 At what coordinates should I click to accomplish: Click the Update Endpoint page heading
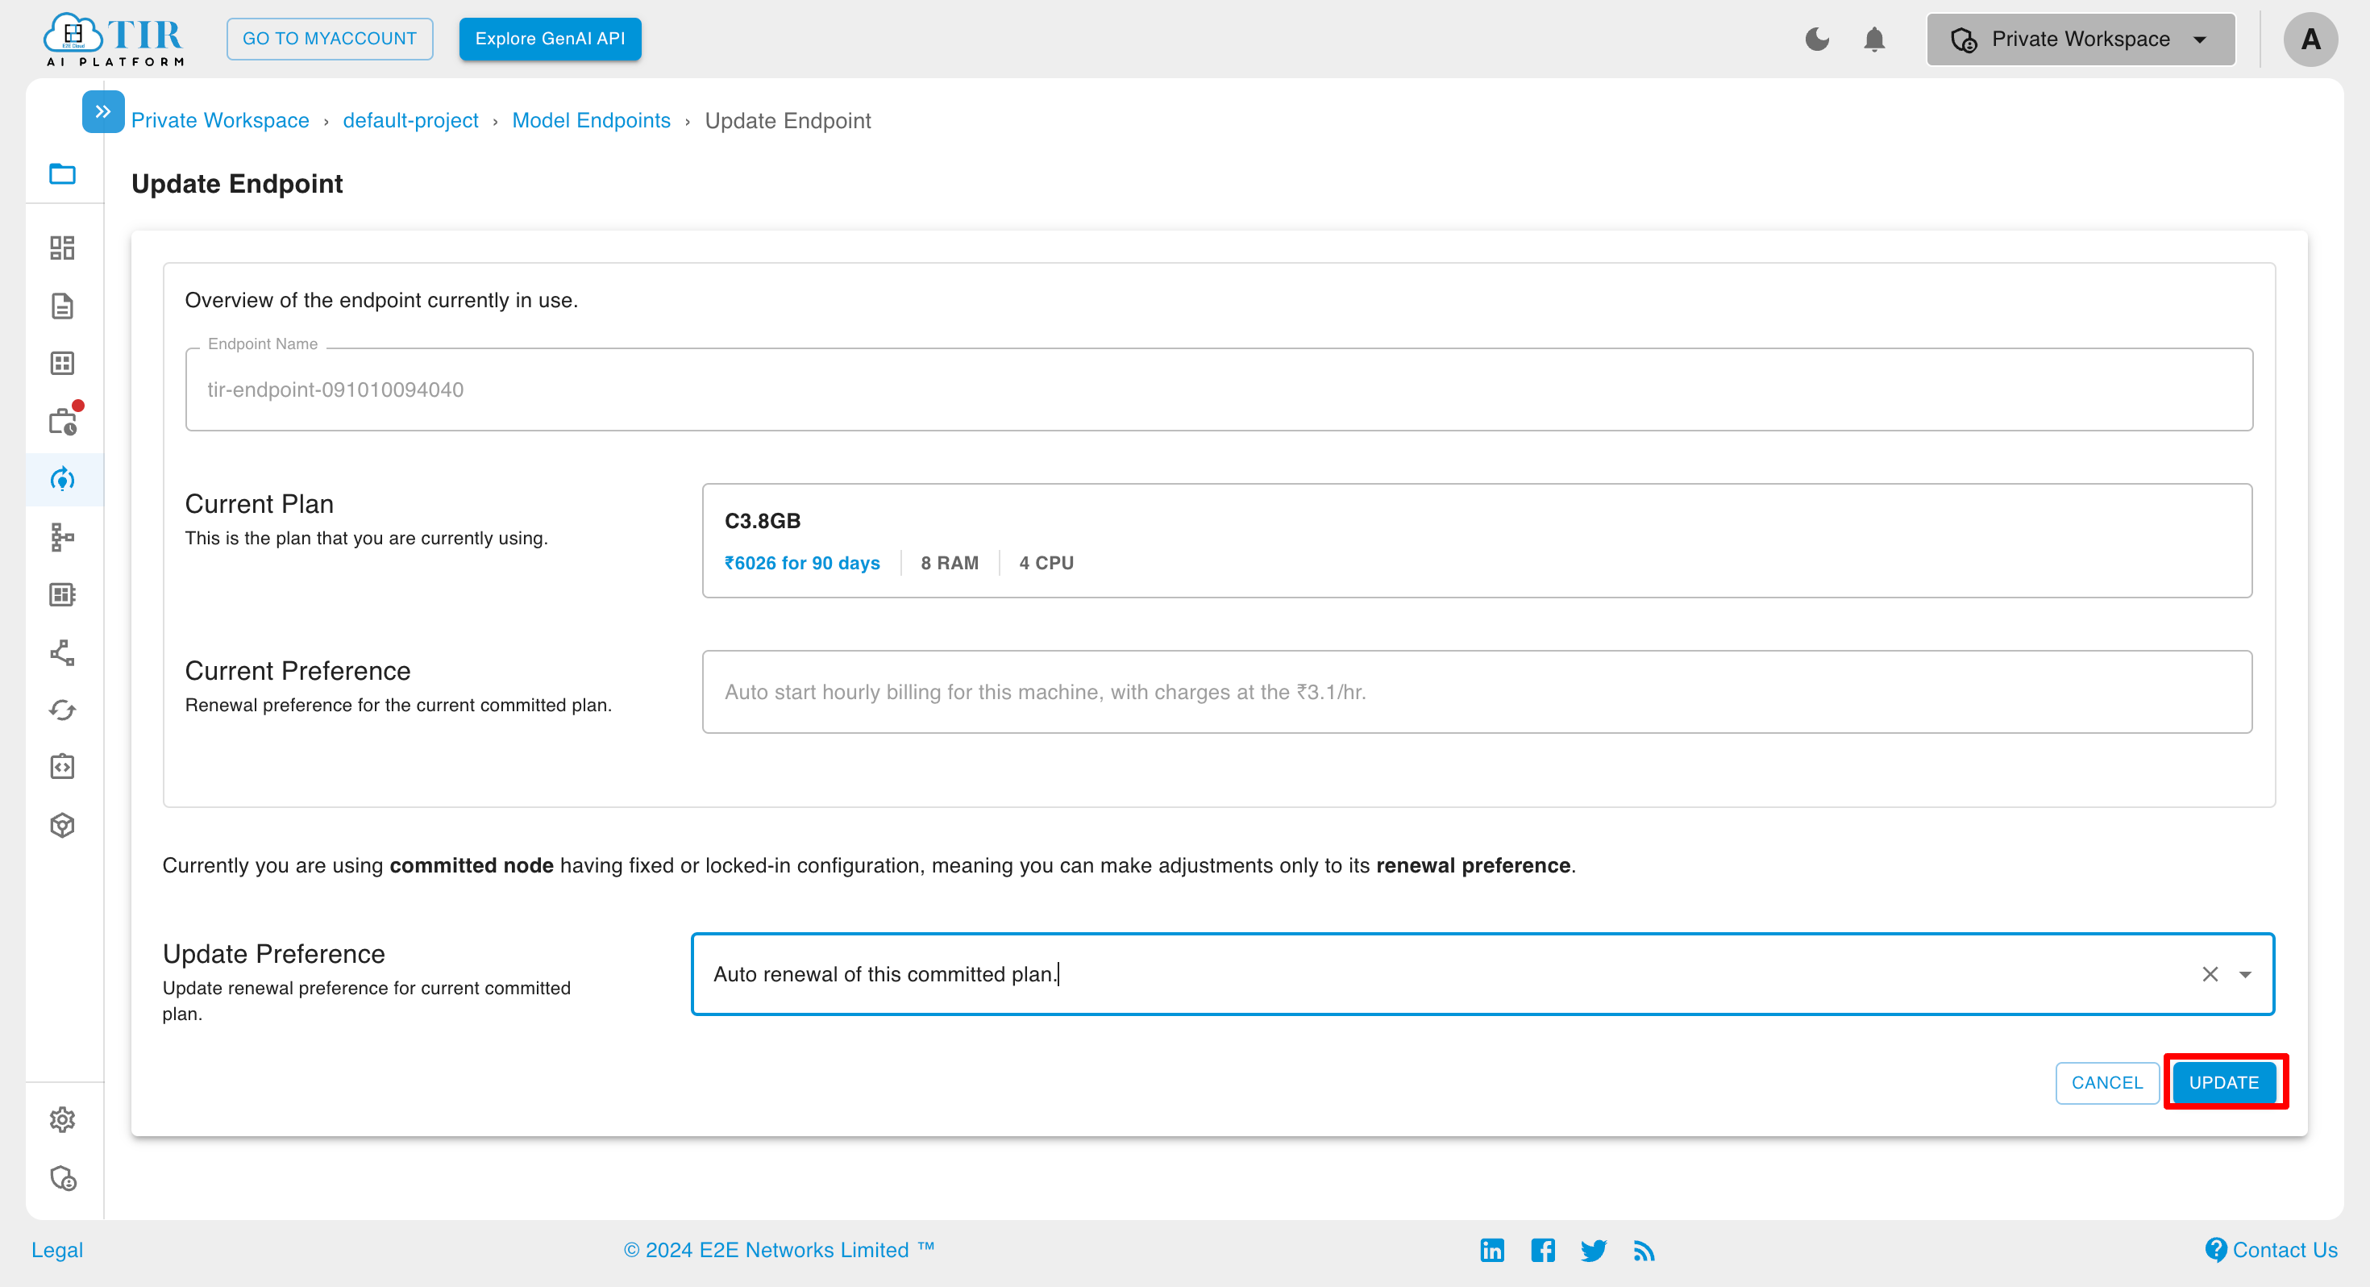[237, 184]
